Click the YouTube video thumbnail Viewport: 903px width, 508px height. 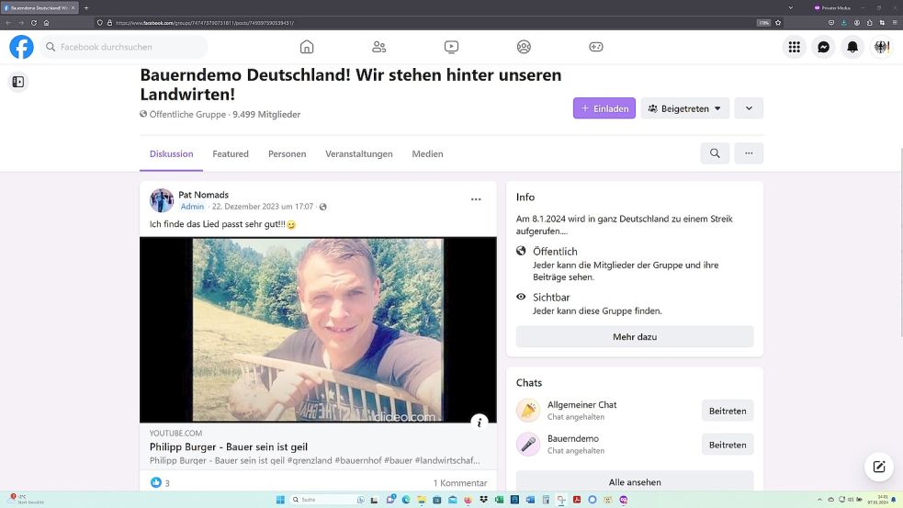(x=318, y=330)
